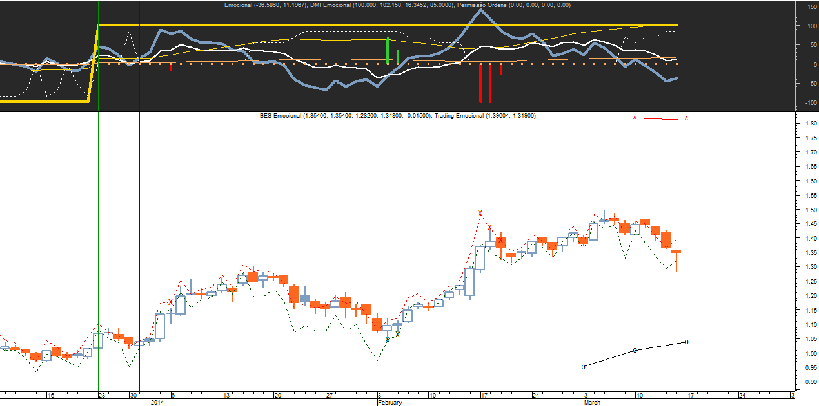Select the thick blue Emocional oscillator peak
This screenshot has width=819, height=406.
pos(480,11)
